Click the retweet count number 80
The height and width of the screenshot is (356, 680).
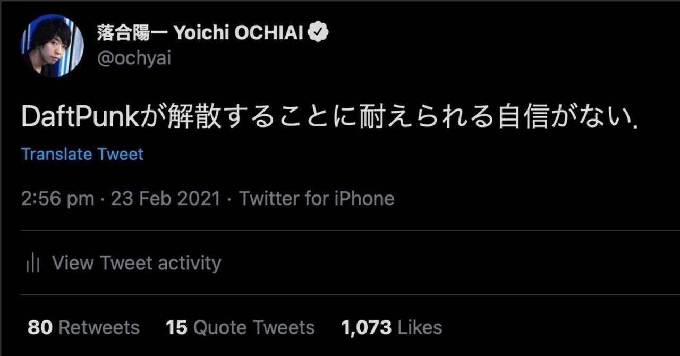click(x=40, y=327)
